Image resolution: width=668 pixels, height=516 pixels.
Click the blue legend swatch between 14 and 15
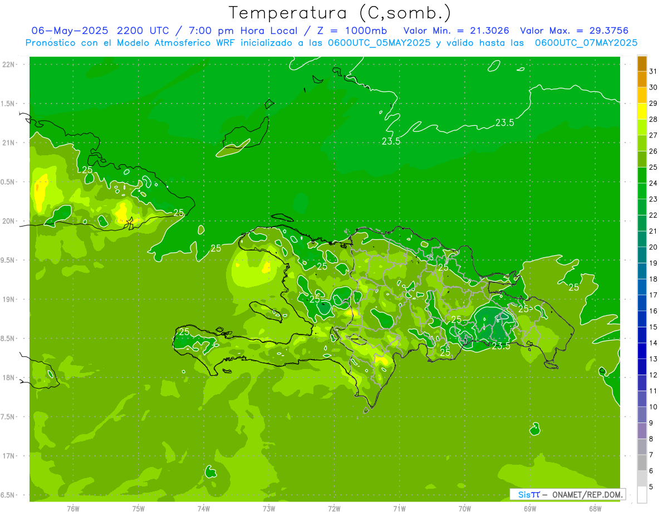(642, 335)
